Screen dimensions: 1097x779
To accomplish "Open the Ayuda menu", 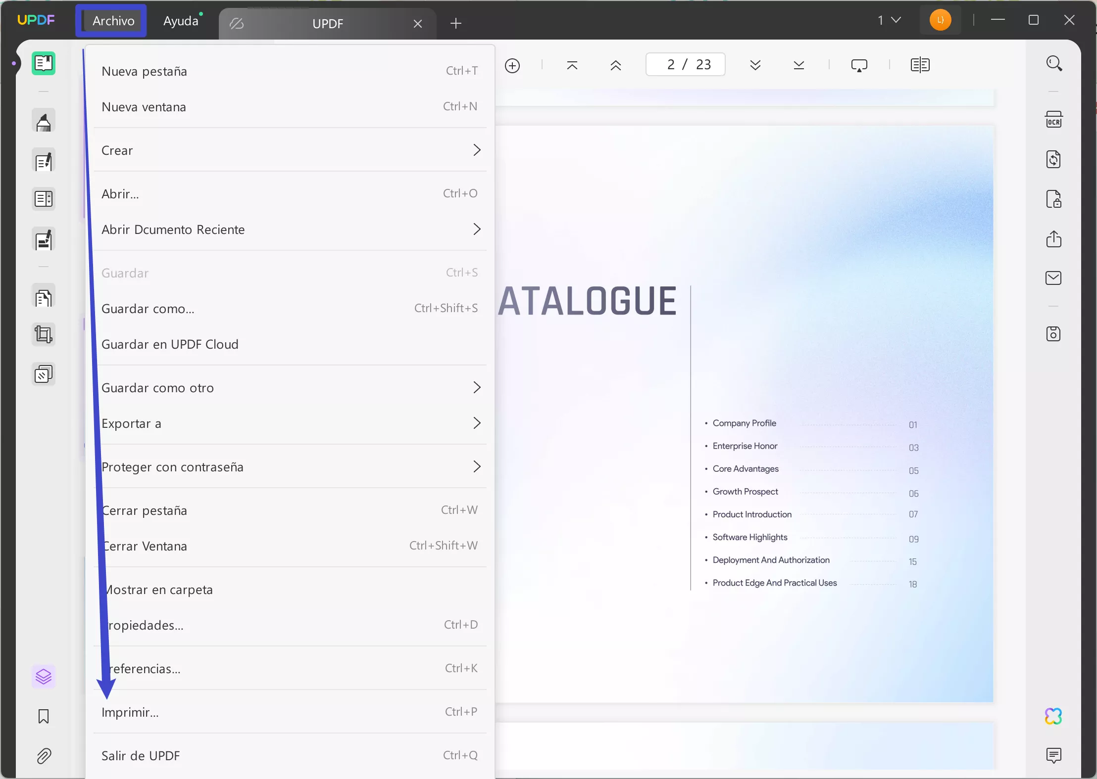I will point(181,21).
